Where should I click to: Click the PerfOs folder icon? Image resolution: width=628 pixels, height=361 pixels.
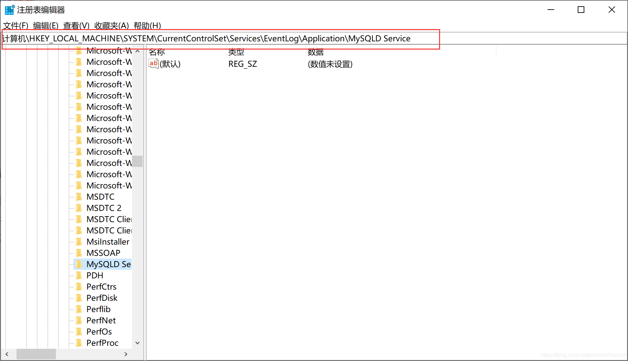[79, 332]
